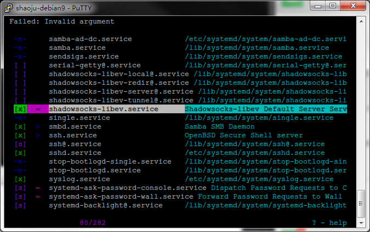Screen dimensions: 370x232
Task: Toggle the enabled checkbox for smbd.service
Action: pos(20,126)
